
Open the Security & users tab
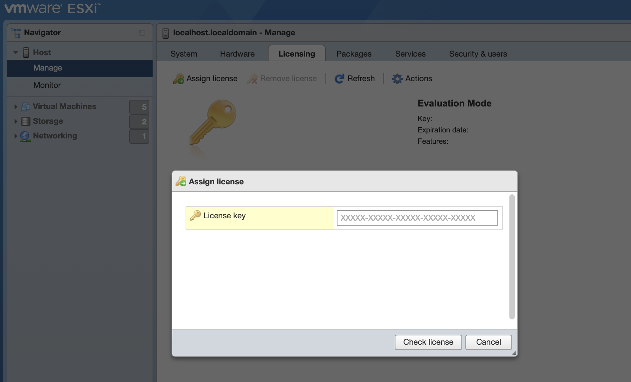478,54
